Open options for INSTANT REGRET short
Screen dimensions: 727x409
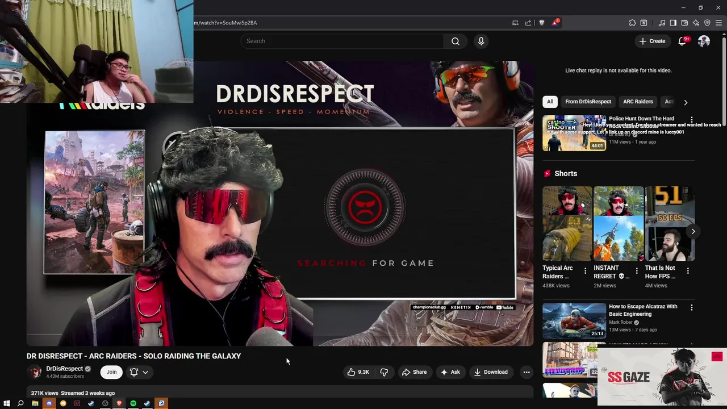(x=637, y=271)
